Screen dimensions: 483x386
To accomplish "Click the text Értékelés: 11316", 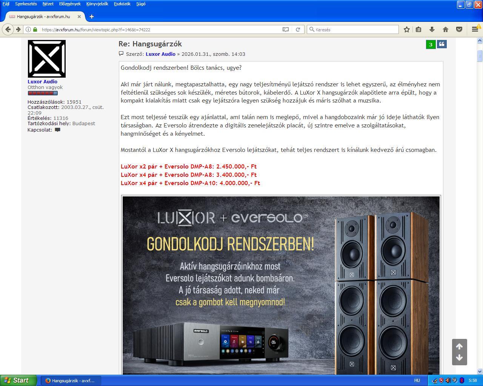I will 48,118.
